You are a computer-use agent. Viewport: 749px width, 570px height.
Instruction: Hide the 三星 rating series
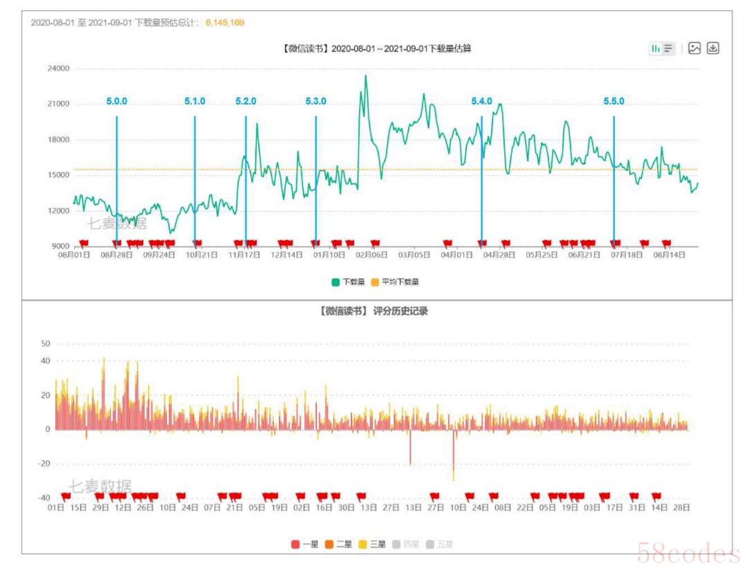click(372, 544)
